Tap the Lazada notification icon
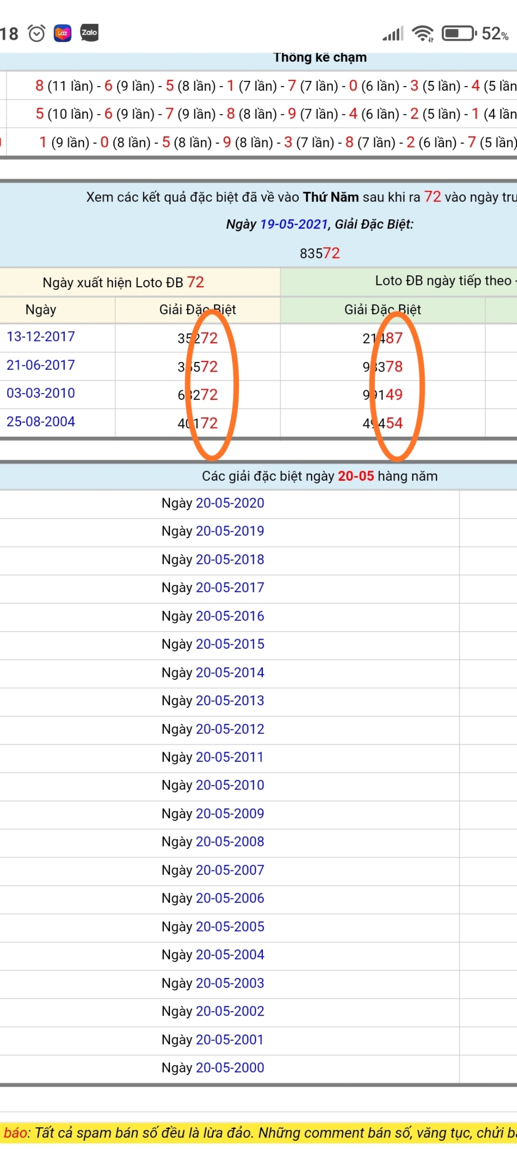 (x=63, y=33)
